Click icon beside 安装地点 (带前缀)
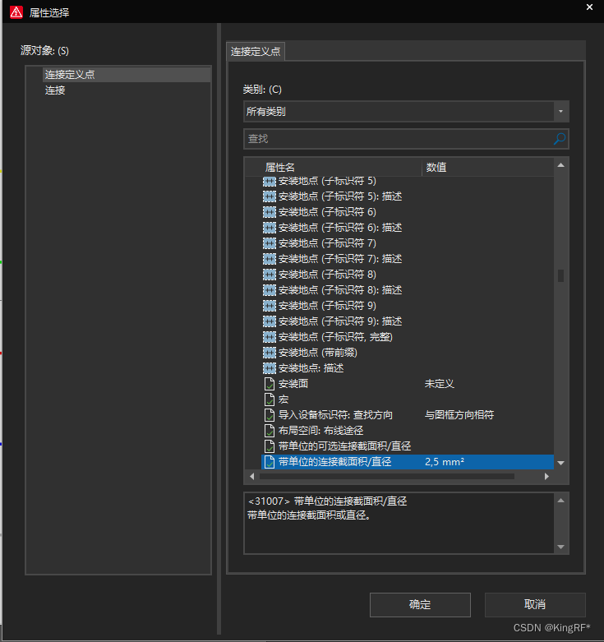Screen dimensions: 604x642 click(x=270, y=353)
